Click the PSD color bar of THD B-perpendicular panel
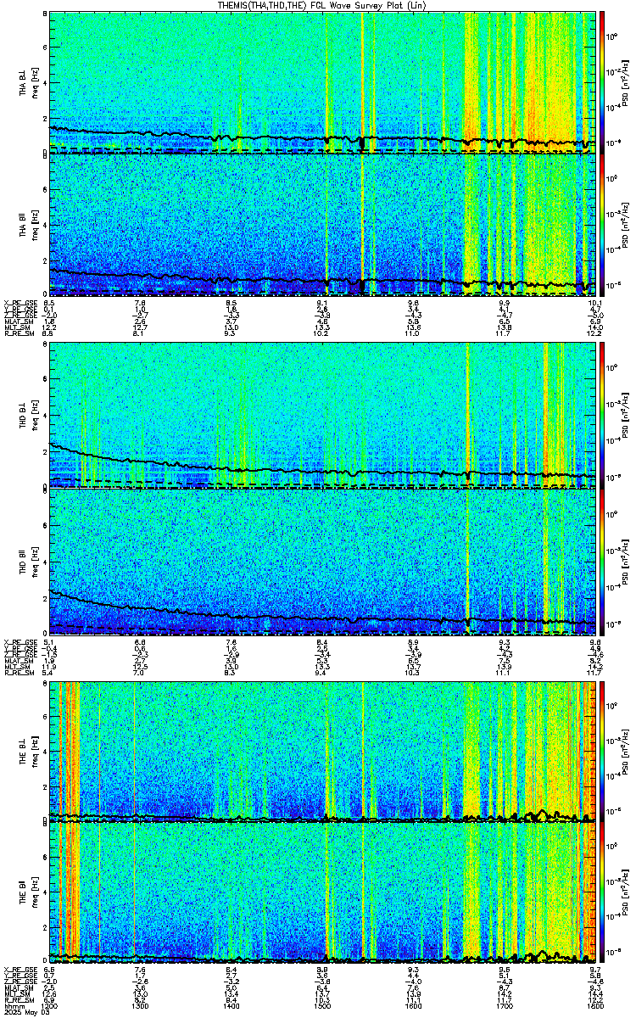 [603, 416]
